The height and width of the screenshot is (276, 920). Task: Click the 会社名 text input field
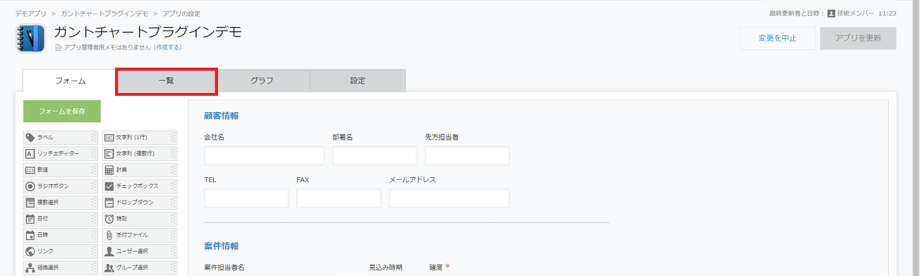click(264, 156)
